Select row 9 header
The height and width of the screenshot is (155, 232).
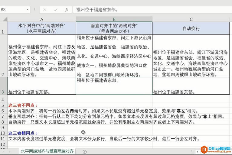[4, 128]
